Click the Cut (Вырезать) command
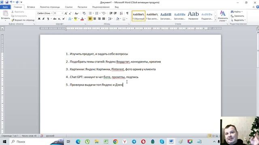The height and width of the screenshot is (145, 259). (18, 12)
